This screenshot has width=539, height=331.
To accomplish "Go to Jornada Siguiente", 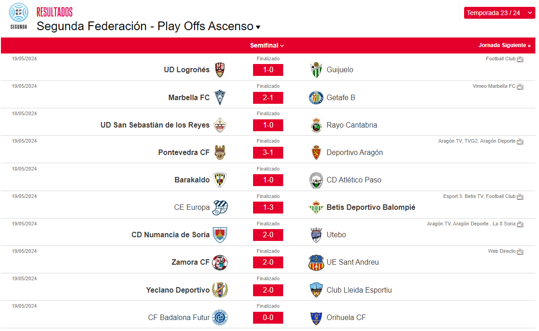I will (504, 45).
